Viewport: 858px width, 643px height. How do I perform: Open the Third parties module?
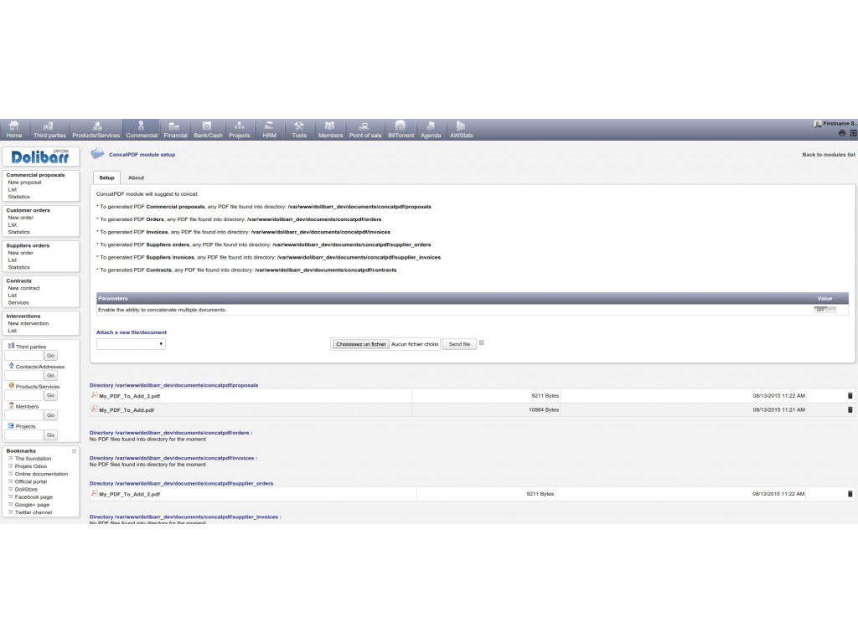(x=49, y=130)
